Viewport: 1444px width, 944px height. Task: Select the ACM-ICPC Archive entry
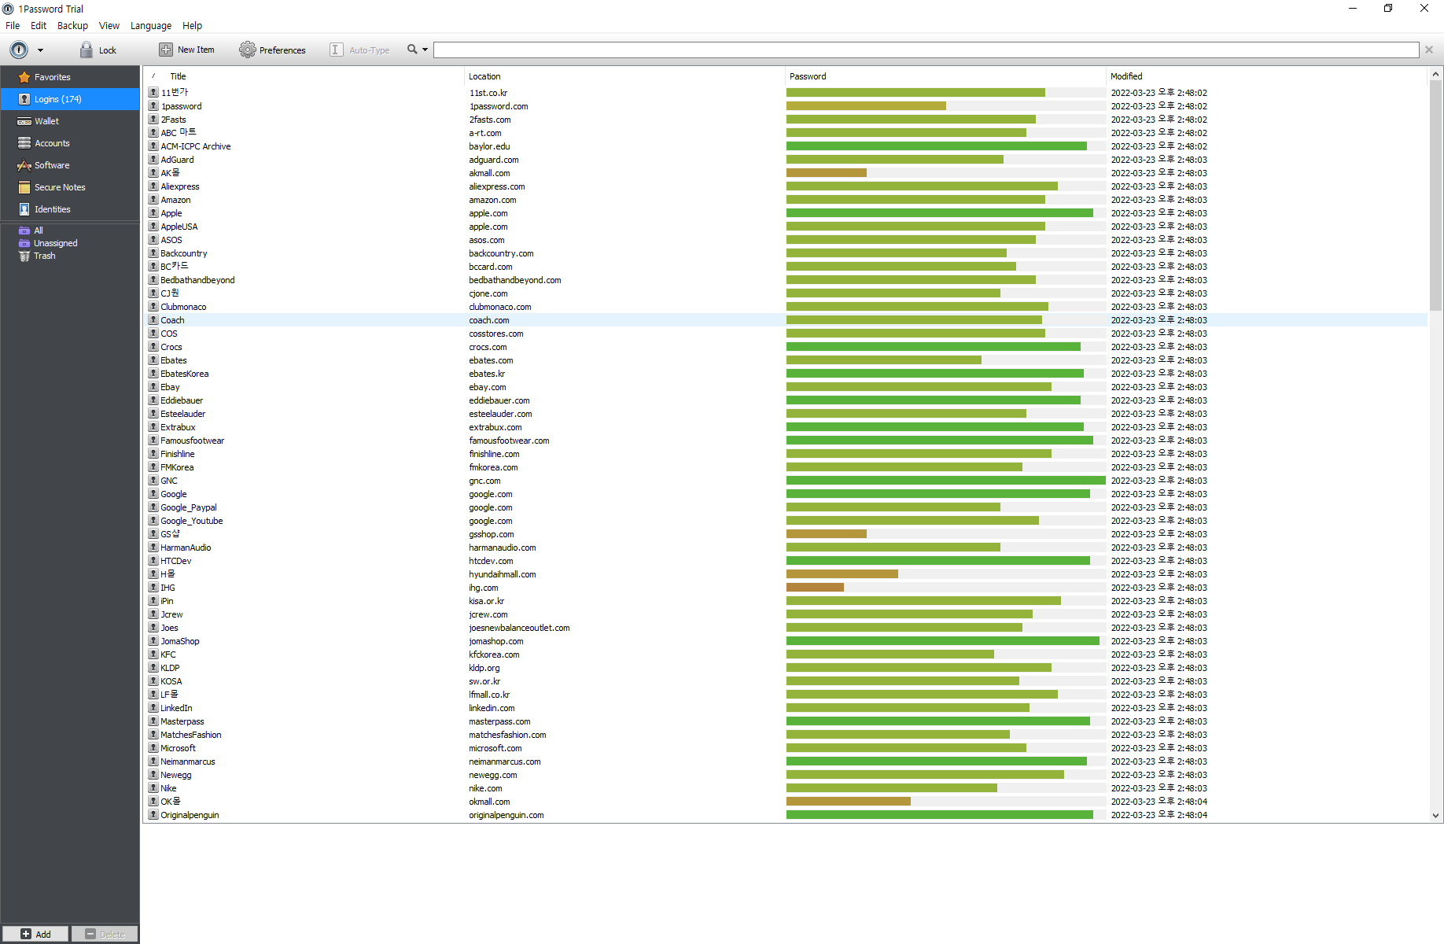tap(196, 146)
